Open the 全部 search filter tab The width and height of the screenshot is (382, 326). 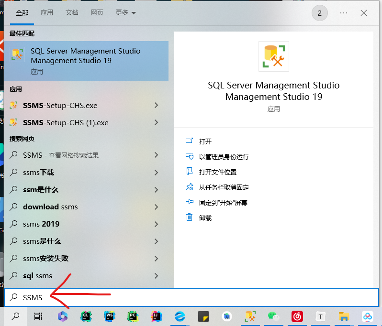pyautogui.click(x=22, y=12)
